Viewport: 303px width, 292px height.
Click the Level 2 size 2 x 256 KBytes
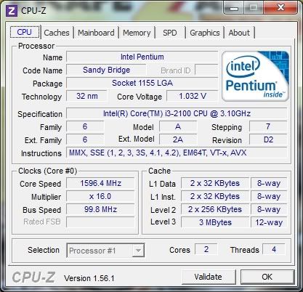[215, 209]
